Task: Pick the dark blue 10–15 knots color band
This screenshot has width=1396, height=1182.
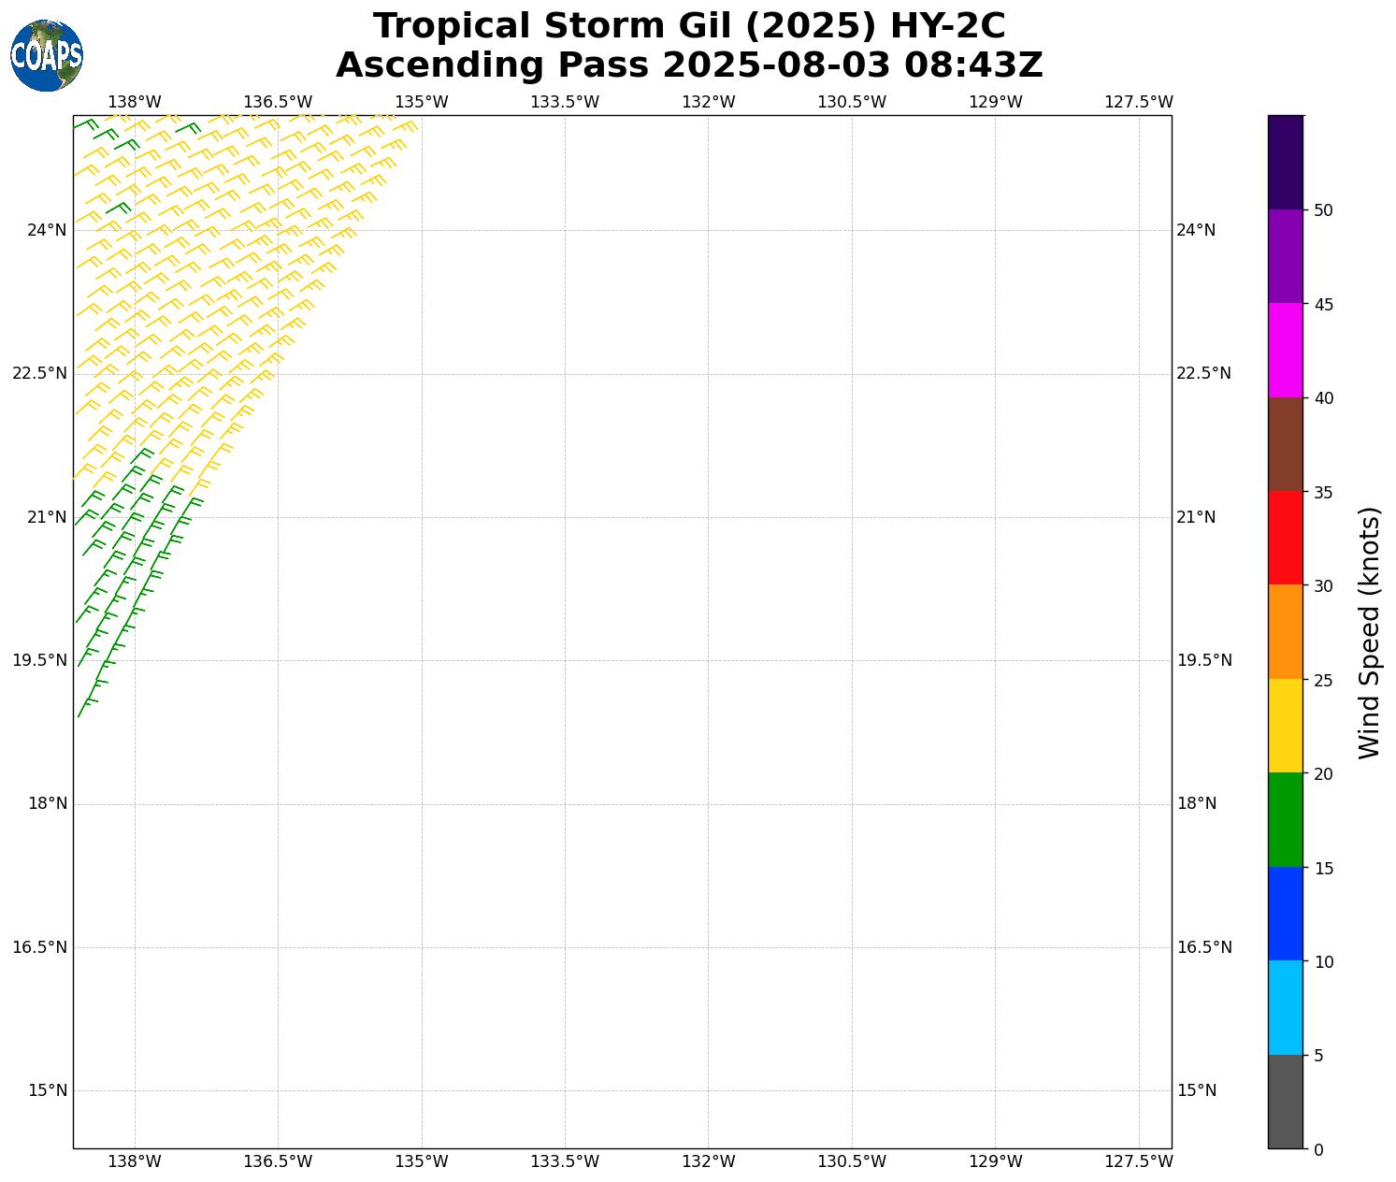Action: [x=1285, y=914]
